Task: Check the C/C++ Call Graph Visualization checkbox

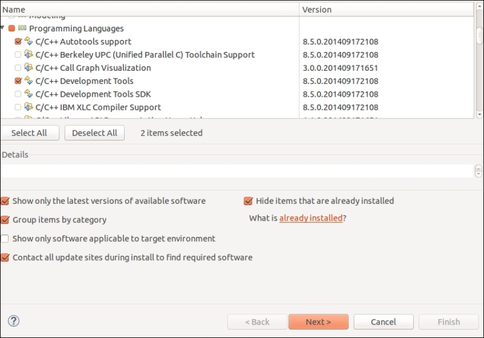Action: (x=18, y=68)
